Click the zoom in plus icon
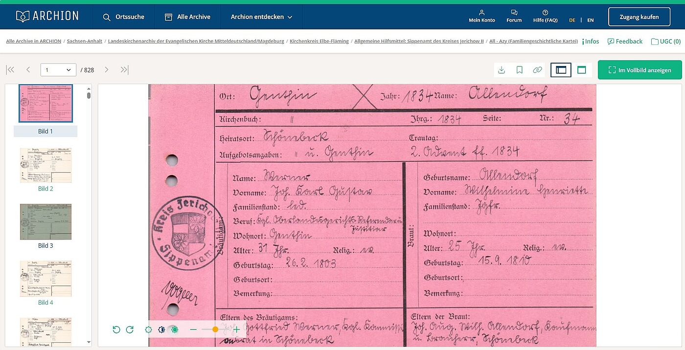 [x=236, y=329]
